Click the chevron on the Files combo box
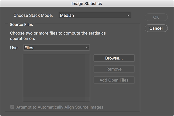Viewport: 174px width, 116px height. [87, 48]
